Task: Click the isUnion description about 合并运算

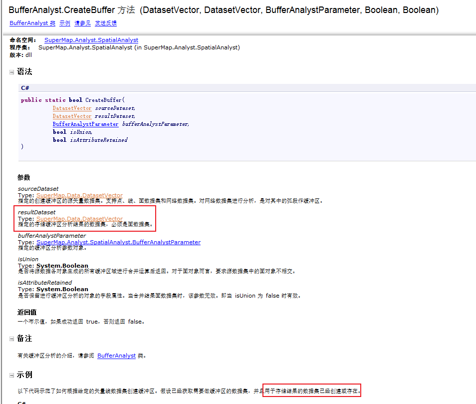Action: pos(157,271)
